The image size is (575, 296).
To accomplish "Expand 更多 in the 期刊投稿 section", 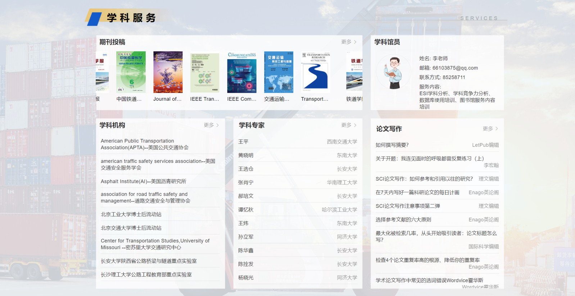I will 348,42.
